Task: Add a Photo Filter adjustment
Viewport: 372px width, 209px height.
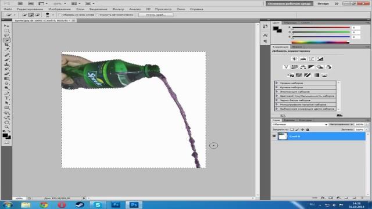Action: pyautogui.click(x=320, y=67)
